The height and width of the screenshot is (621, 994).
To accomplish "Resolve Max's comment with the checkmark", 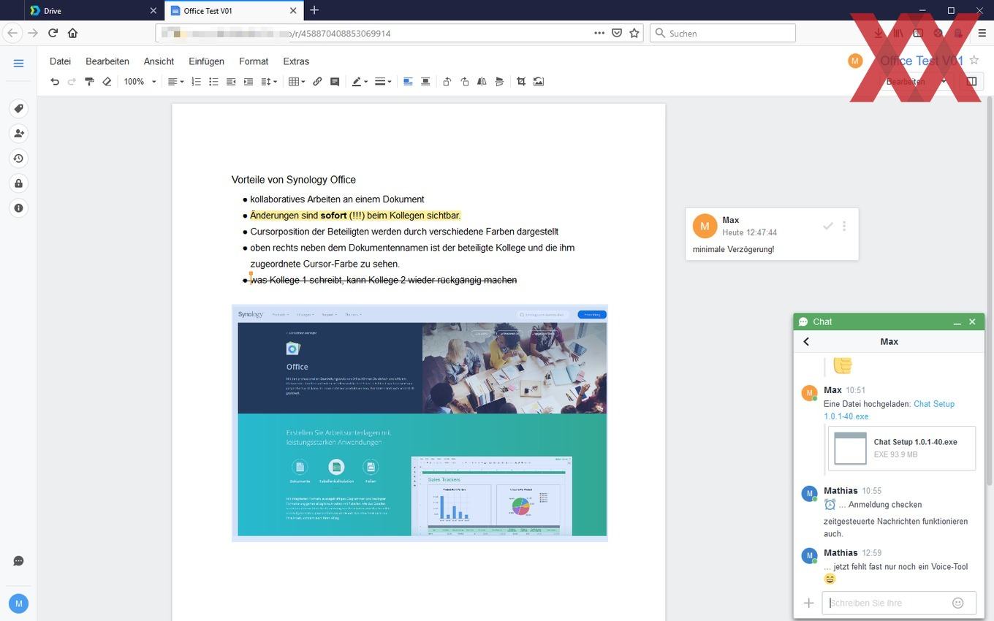I will [x=828, y=226].
